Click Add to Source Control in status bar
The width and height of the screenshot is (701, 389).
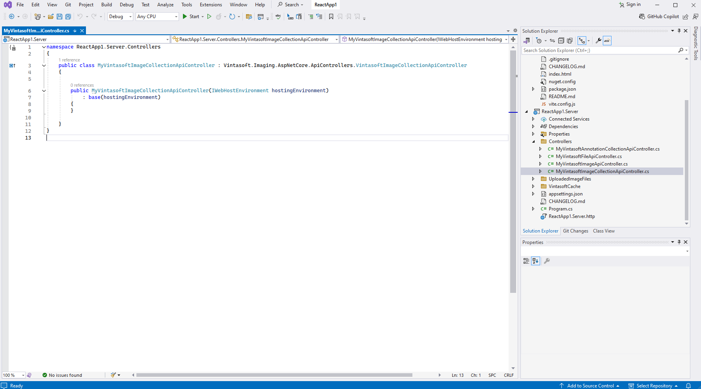pos(590,386)
